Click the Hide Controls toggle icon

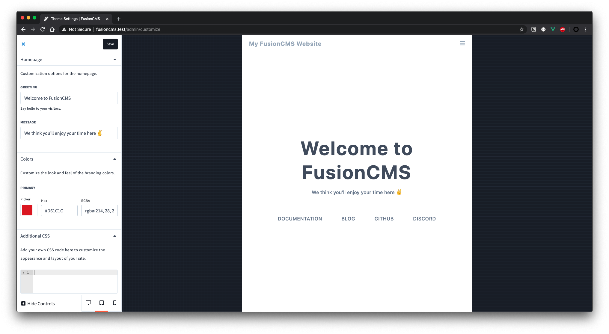pos(23,303)
